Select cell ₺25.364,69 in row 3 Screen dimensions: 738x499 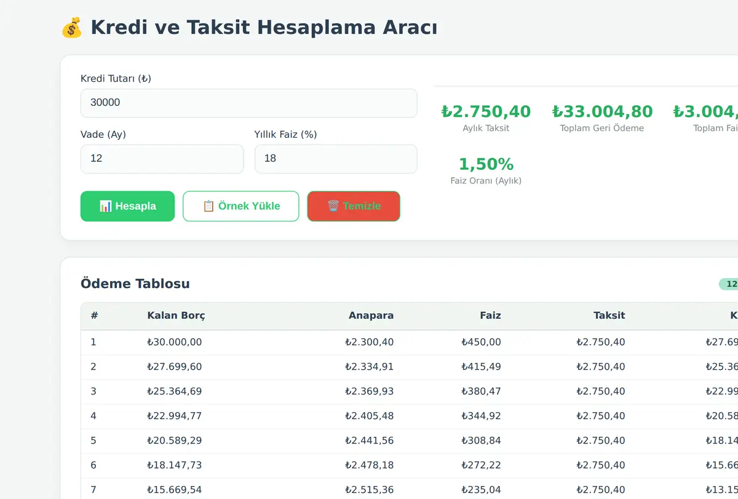(175, 391)
